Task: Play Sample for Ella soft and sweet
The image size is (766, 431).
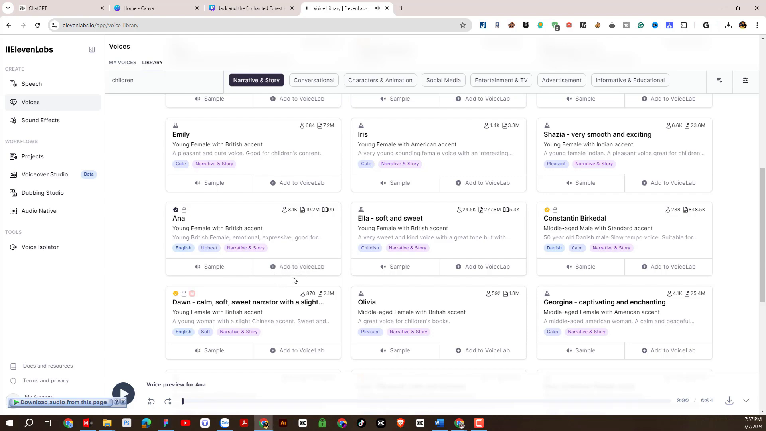Action: (395, 267)
